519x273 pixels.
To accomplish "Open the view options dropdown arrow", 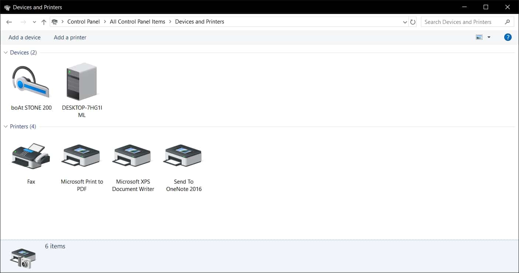I will [489, 37].
